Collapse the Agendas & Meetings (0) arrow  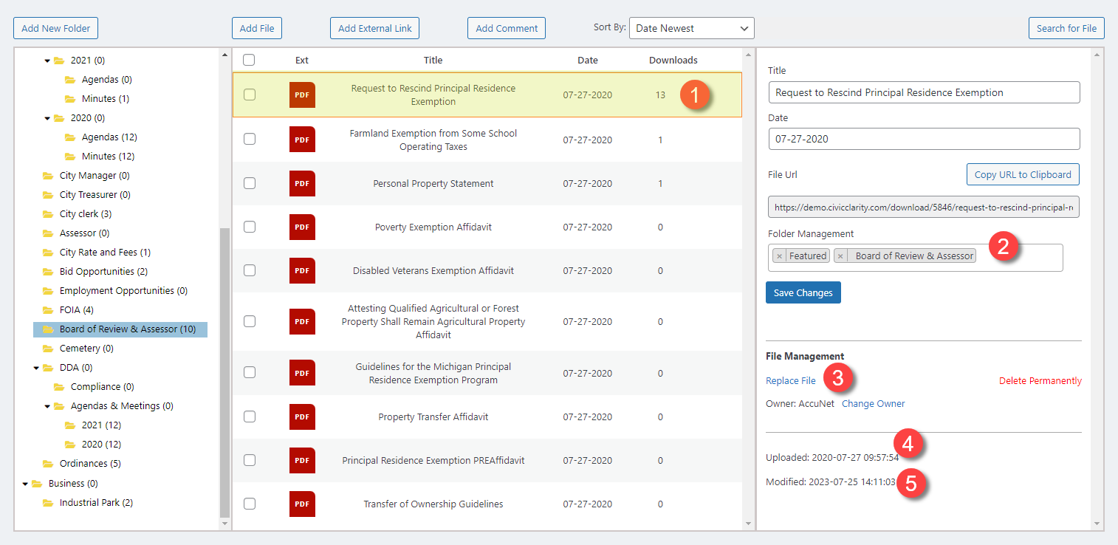tap(47, 406)
